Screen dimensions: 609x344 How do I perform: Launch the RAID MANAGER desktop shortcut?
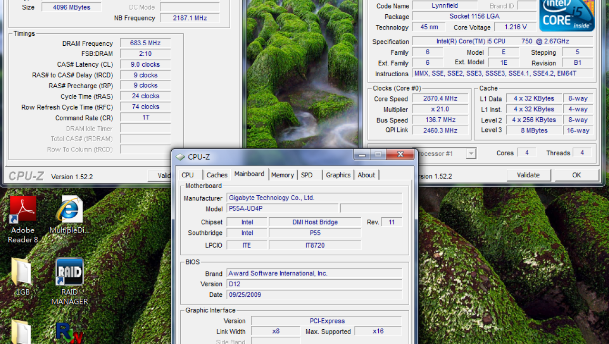click(x=69, y=282)
